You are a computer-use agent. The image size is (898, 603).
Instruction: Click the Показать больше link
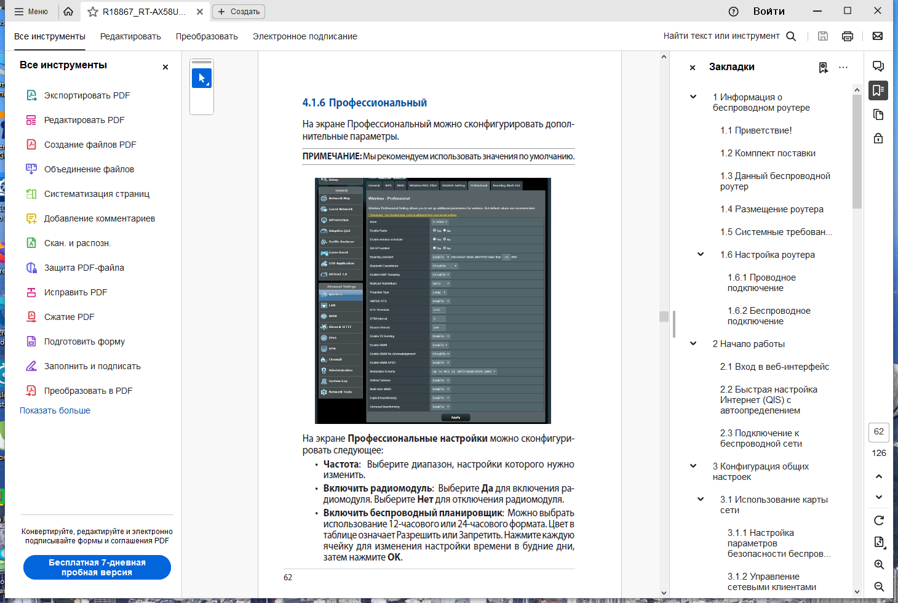click(x=55, y=410)
